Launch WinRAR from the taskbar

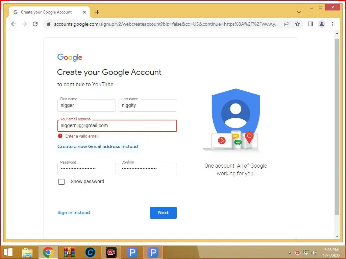(x=69, y=252)
